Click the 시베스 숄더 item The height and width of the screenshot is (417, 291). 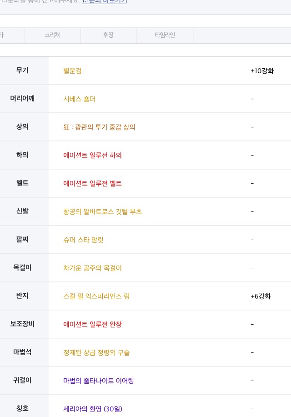79,99
